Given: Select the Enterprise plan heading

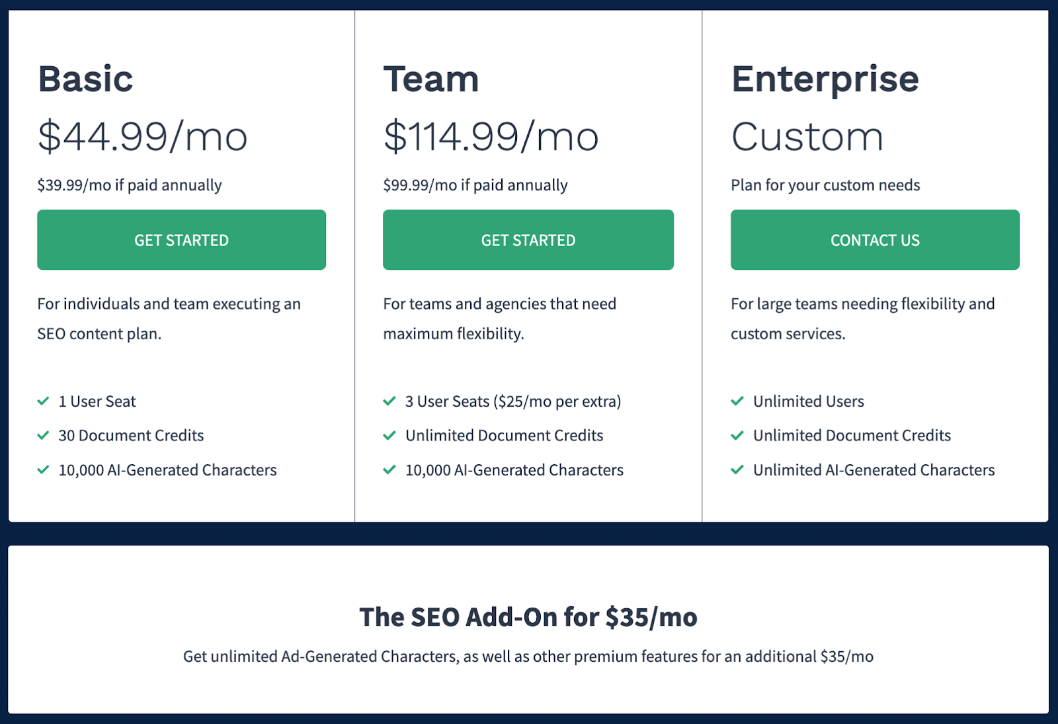Looking at the screenshot, I should 825,81.
